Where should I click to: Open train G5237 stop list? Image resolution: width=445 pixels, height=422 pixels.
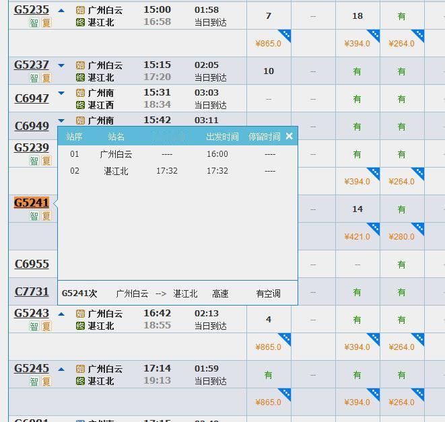coord(32,65)
